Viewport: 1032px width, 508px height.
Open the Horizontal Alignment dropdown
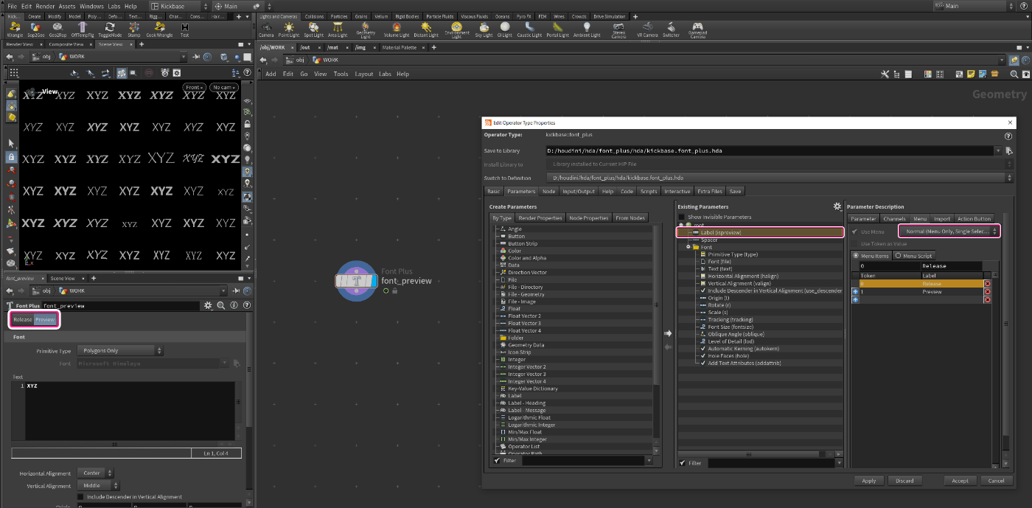[95, 473]
